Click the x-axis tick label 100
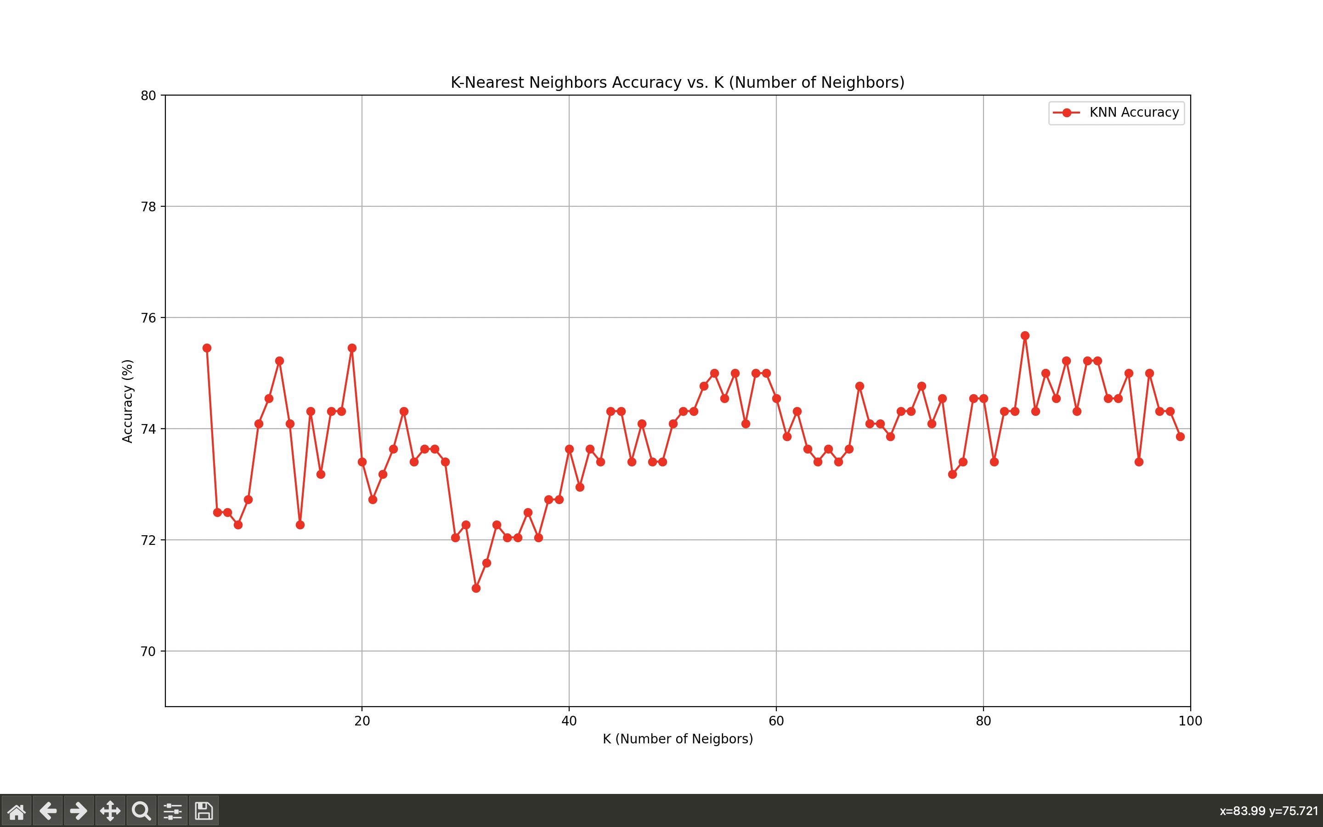This screenshot has height=827, width=1323. pyautogui.click(x=1190, y=721)
